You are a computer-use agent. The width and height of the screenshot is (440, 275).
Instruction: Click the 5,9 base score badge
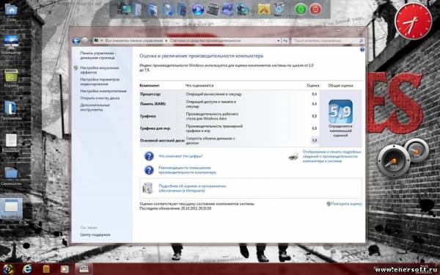coord(340,111)
